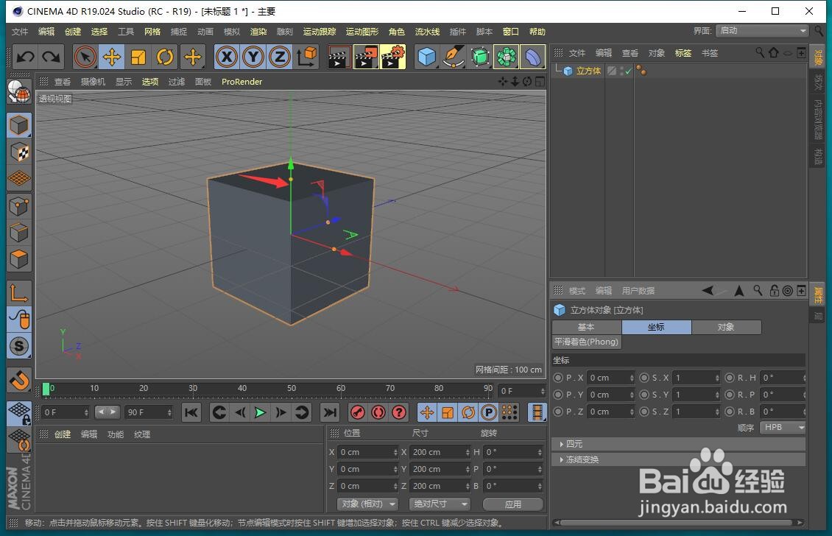The height and width of the screenshot is (536, 832).
Task: Toggle Snap with the magnet icon
Action: point(19,380)
